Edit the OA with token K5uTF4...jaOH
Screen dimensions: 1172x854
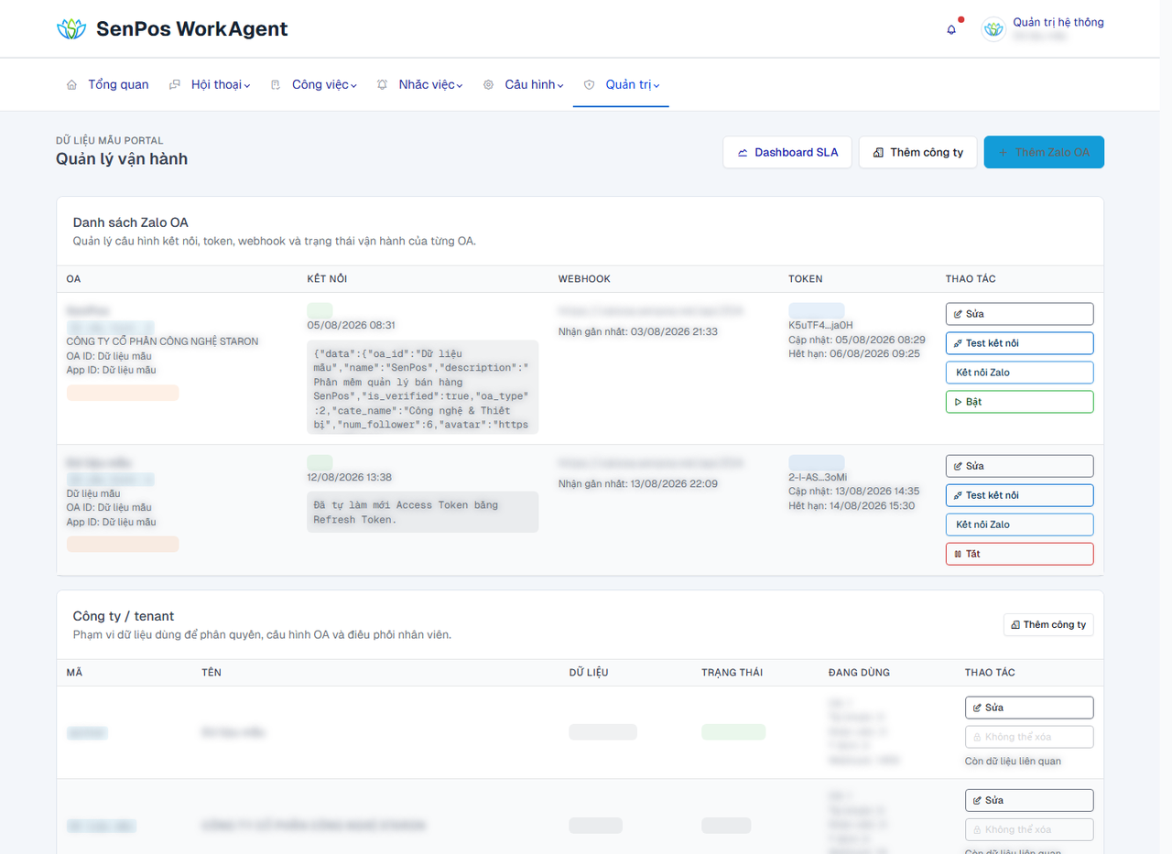(1019, 314)
